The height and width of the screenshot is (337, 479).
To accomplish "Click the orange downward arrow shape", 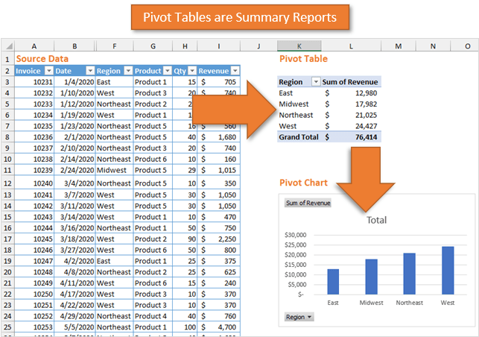I will click(365, 175).
